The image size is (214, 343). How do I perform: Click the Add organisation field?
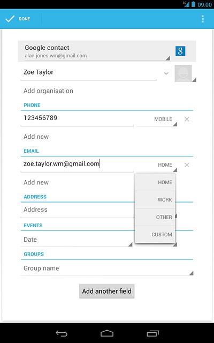(49, 91)
